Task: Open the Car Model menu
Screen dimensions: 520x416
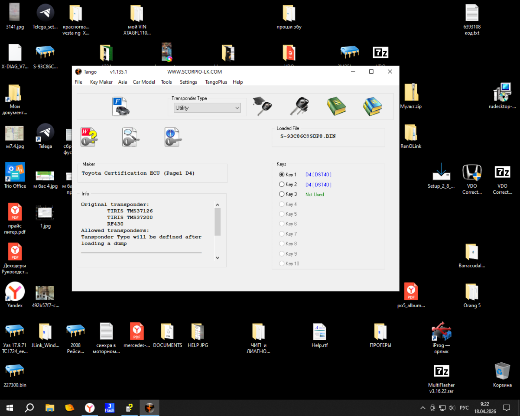Action: [144, 82]
